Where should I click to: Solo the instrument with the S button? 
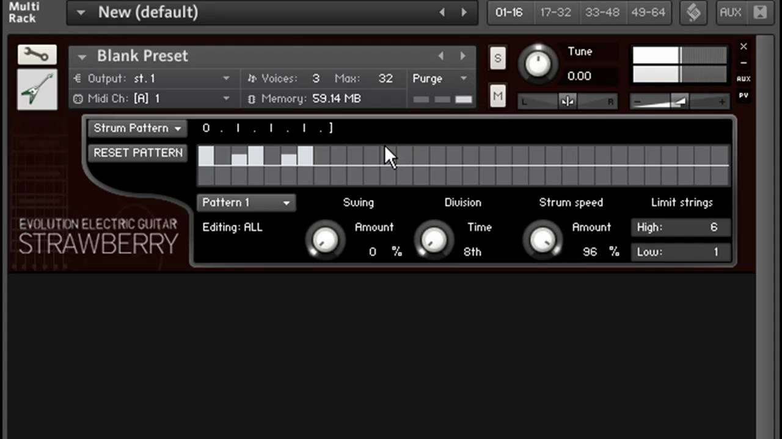point(497,59)
